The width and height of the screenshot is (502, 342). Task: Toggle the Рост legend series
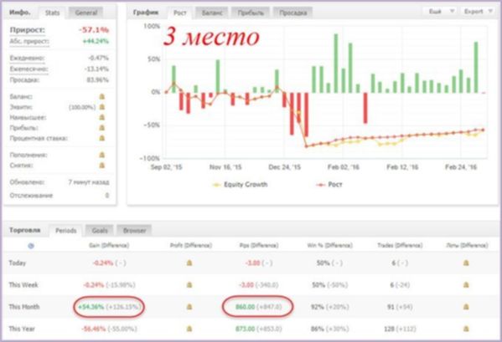[329, 185]
